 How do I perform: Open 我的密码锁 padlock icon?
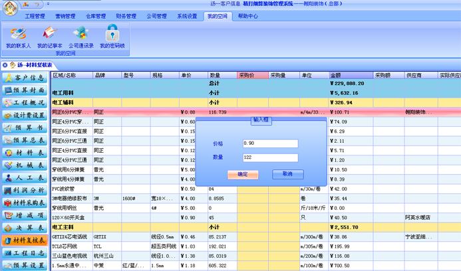(112, 37)
